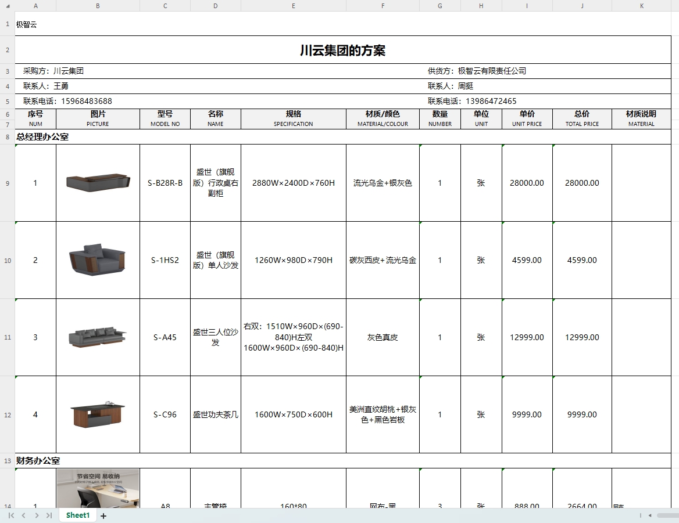
Task: Select the tea table product picture
Action: click(98, 414)
